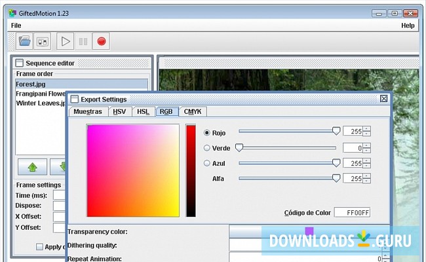Select the Frangipani Flowers frame
426x262 pixels.
click(41, 94)
